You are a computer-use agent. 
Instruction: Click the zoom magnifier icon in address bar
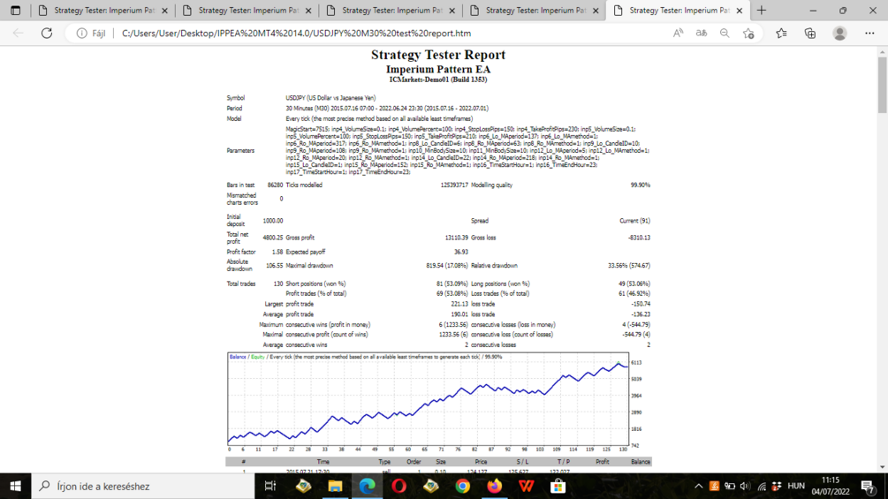pyautogui.click(x=725, y=34)
